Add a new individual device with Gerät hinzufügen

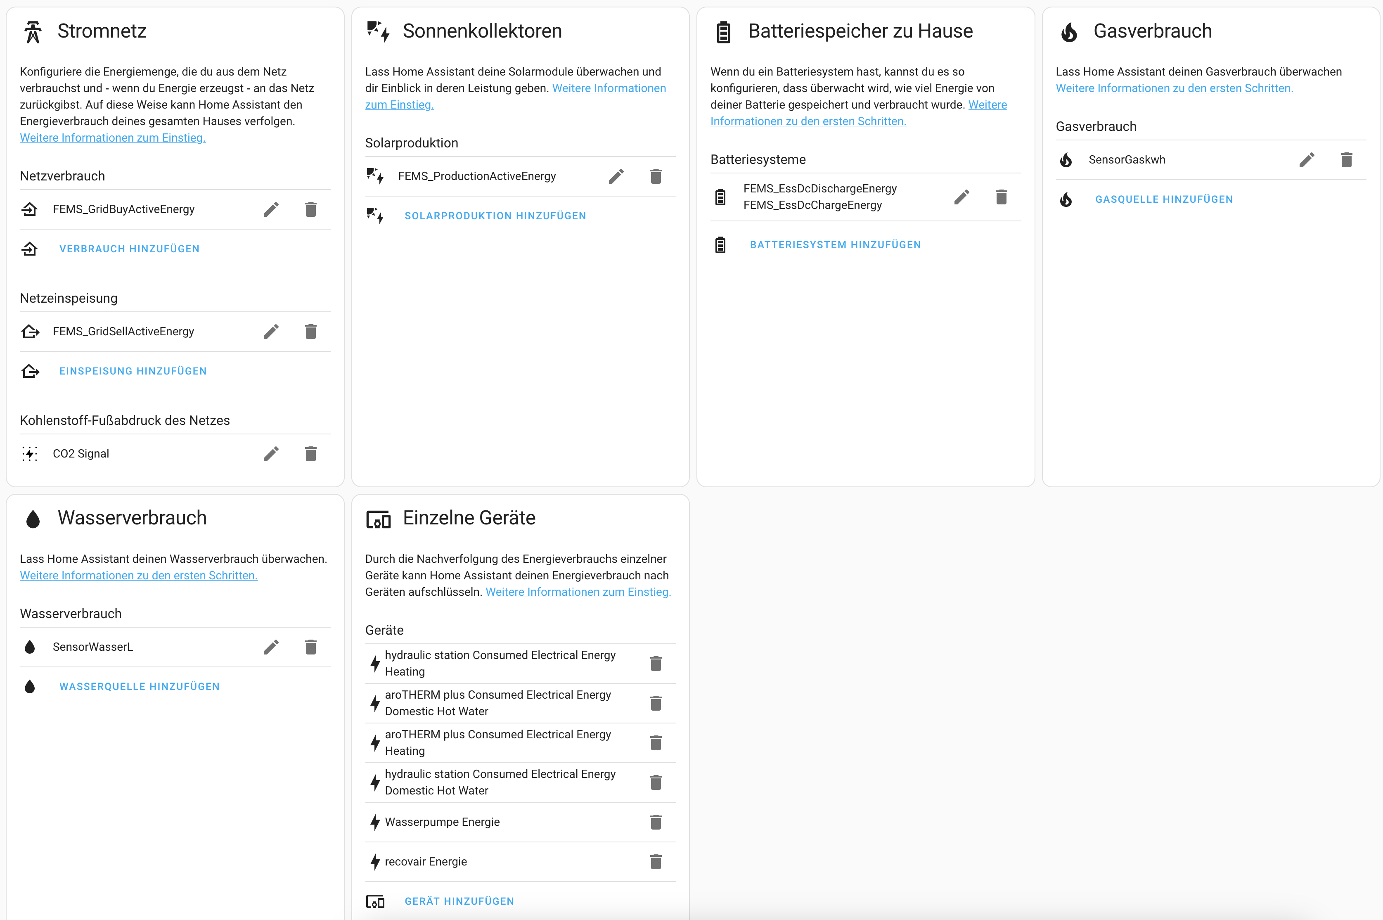click(x=459, y=901)
